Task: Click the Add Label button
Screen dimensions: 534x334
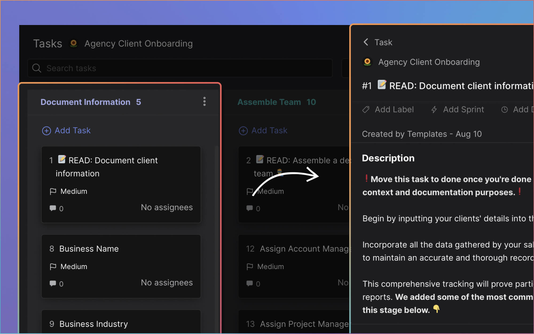Action: pos(388,109)
